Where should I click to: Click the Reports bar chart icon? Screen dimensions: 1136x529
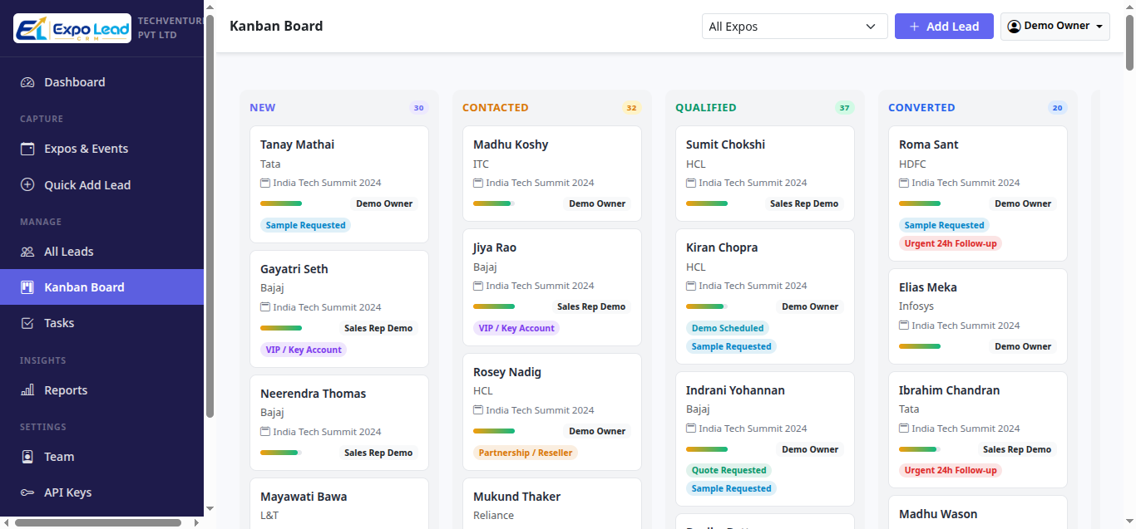(27, 390)
